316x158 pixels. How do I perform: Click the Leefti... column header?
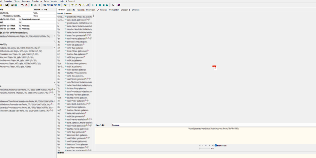[x=60, y=13]
